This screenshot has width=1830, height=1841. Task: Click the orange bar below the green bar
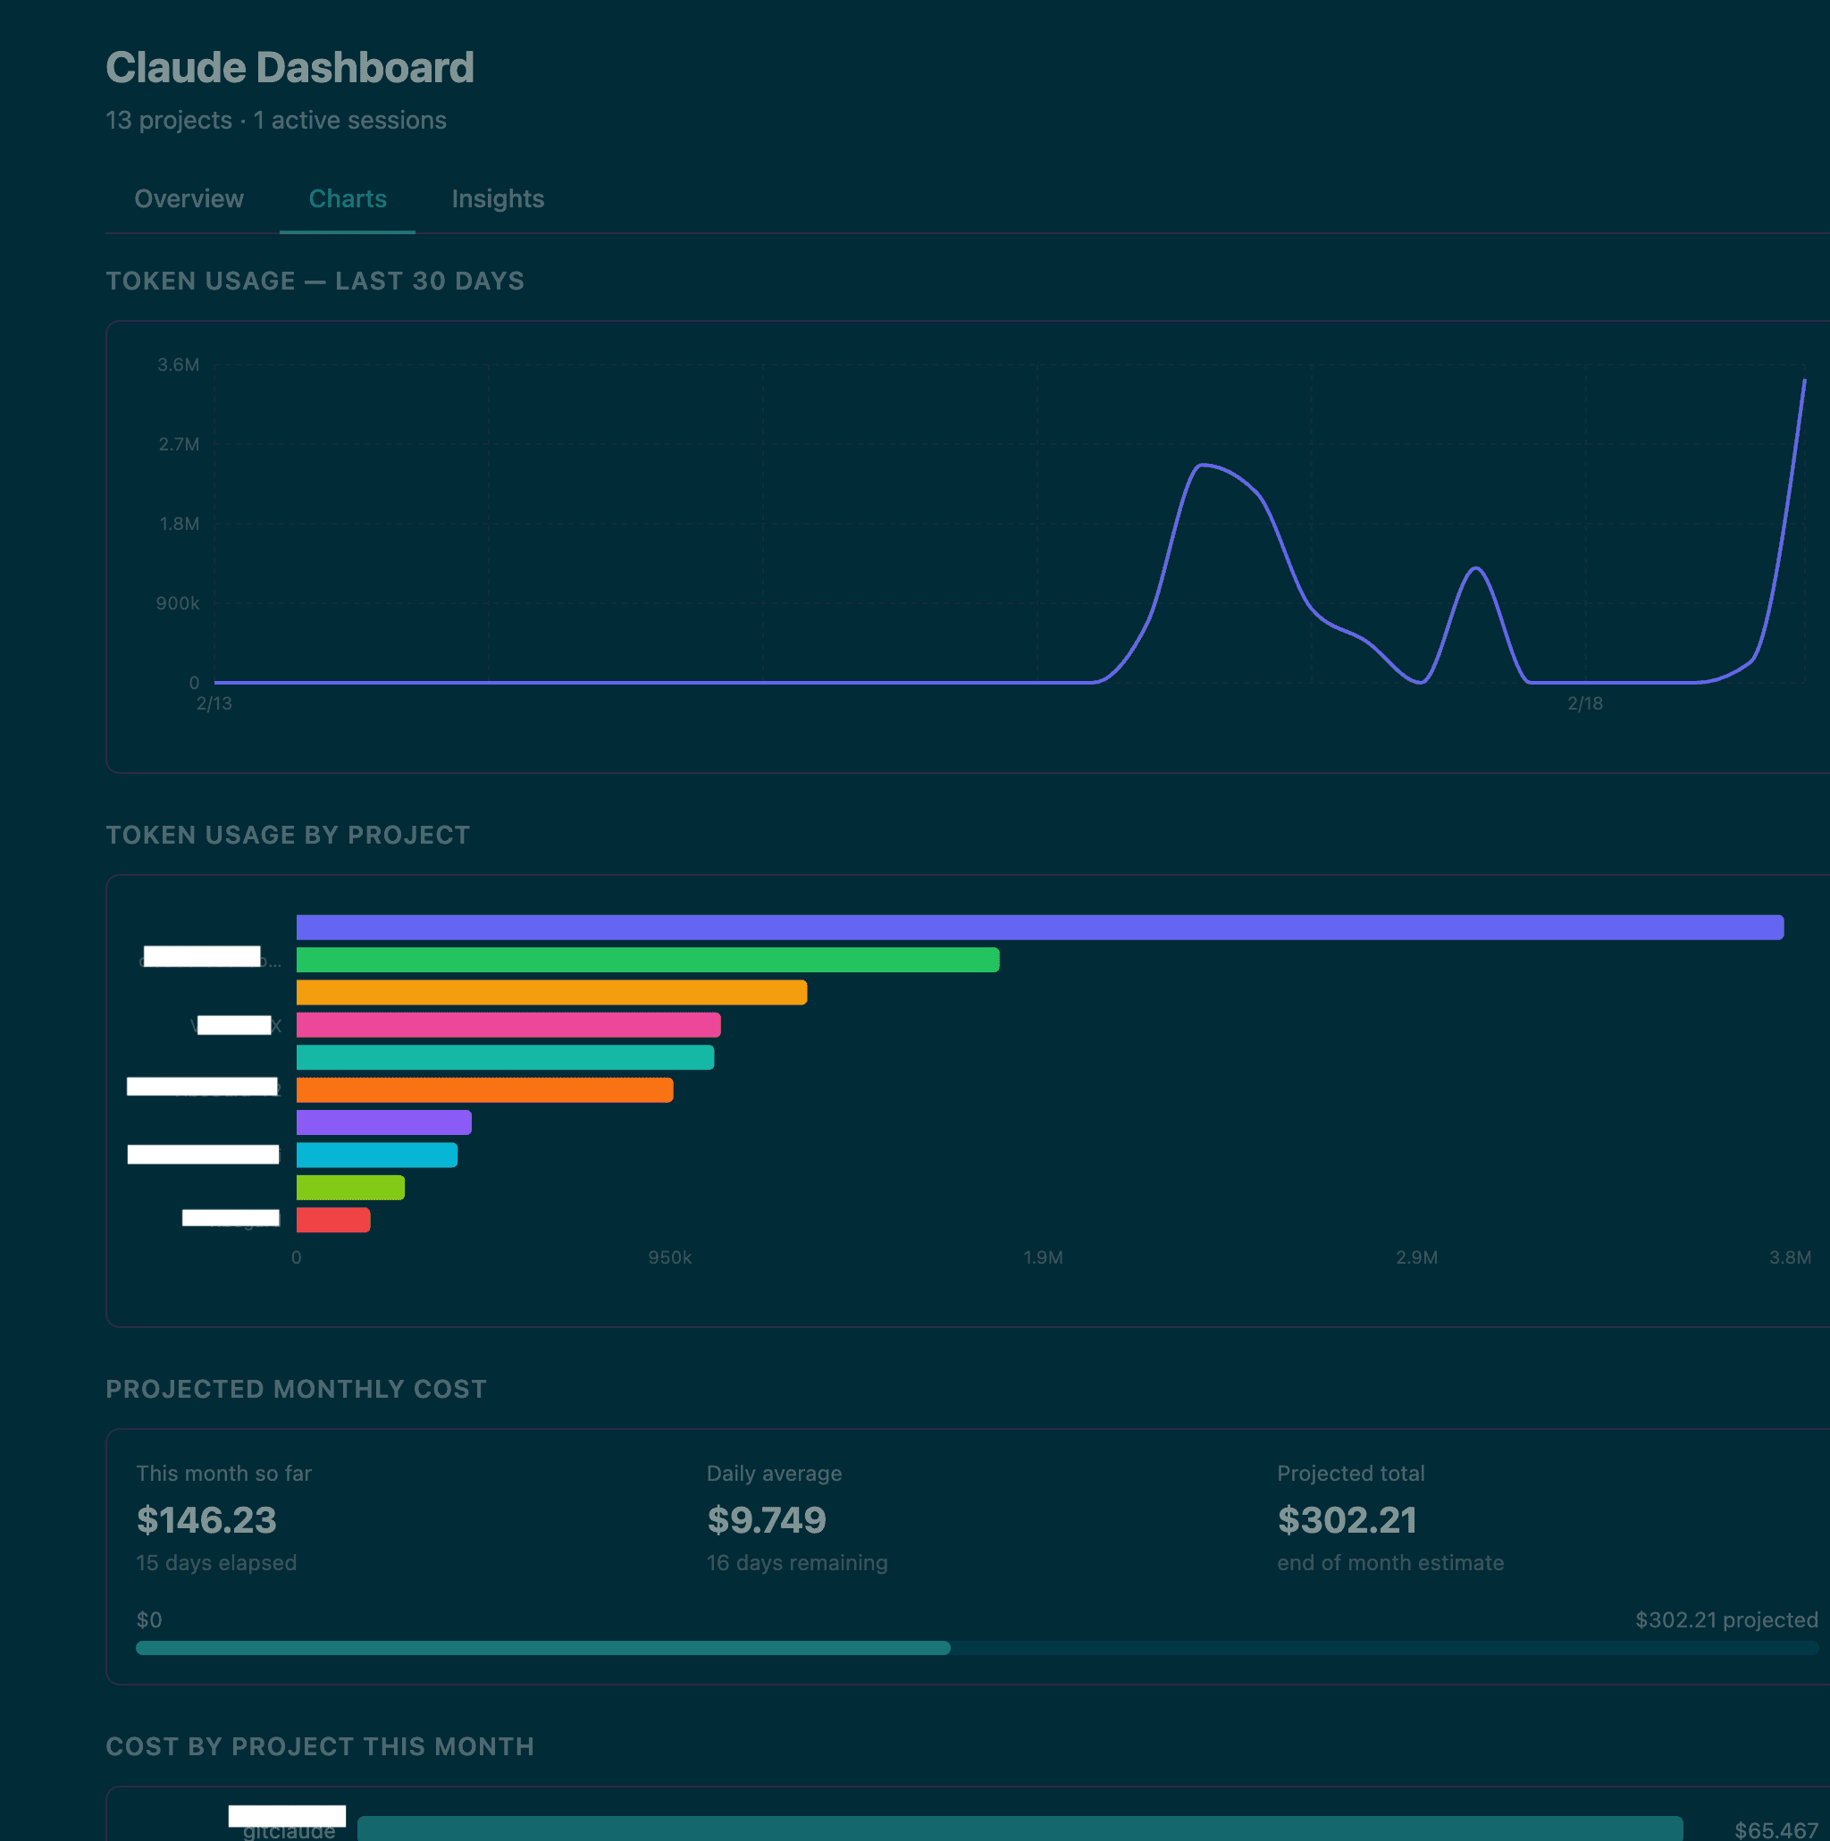550,992
